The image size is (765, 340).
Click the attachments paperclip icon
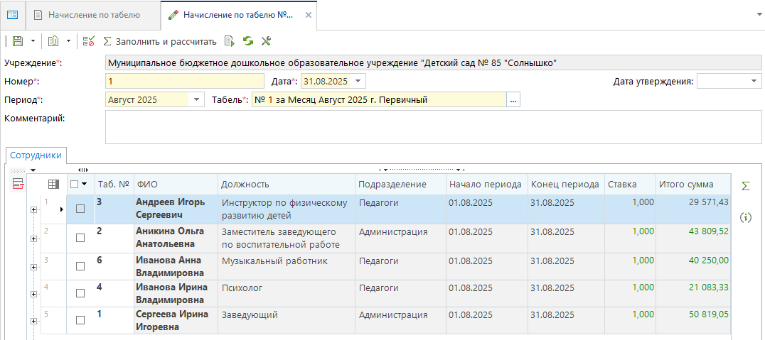click(53, 41)
